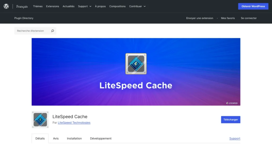
Task: Switch to the Avis tab
Action: (x=56, y=138)
